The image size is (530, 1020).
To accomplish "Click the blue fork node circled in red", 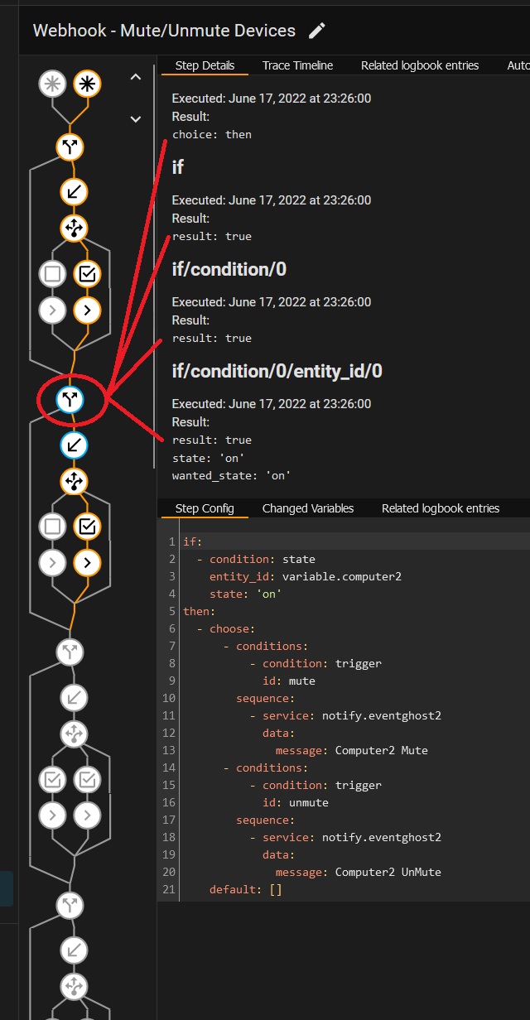I will [70, 400].
